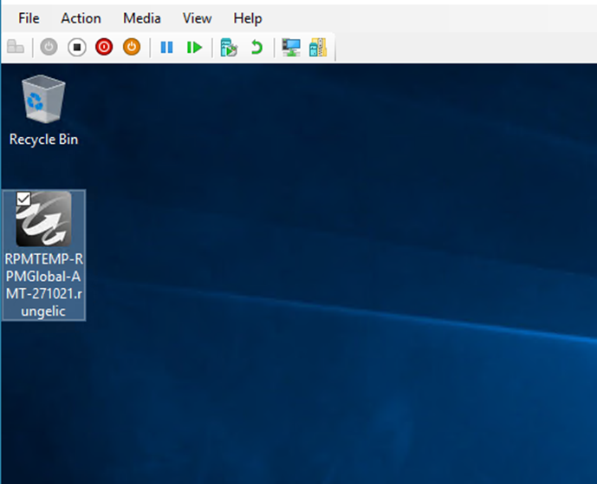Pause the virtual machine
Viewport: 597px width, 484px height.
pos(166,48)
